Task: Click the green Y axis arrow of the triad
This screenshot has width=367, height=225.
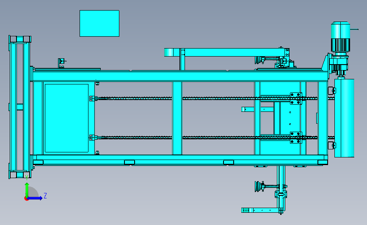Action: 27,190
